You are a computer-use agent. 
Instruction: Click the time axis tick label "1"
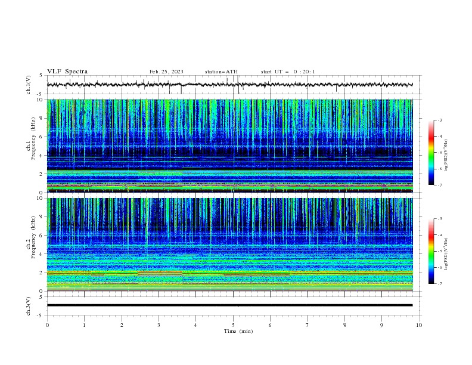coord(84,325)
